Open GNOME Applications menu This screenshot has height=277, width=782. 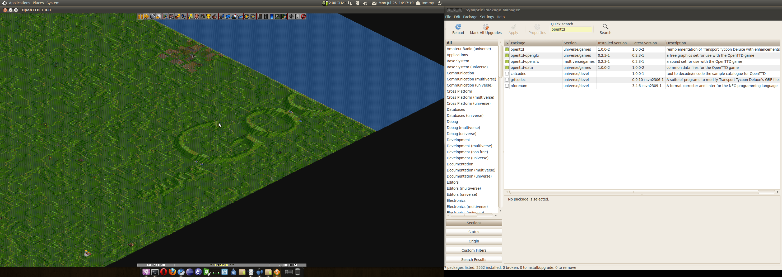tap(20, 3)
